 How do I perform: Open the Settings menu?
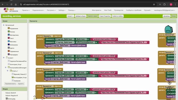point(62,10)
